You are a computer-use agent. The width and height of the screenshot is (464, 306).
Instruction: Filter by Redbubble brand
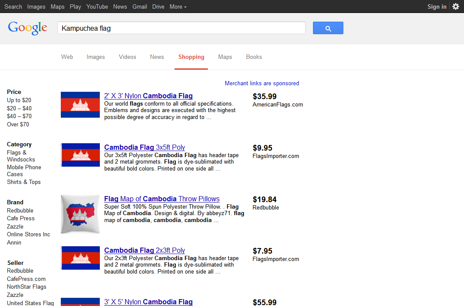tap(20, 210)
